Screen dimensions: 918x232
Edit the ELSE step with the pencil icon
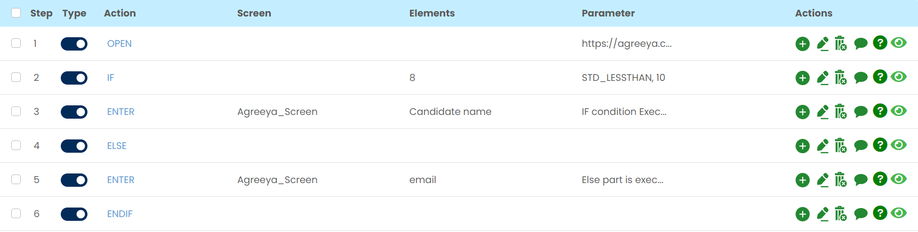pos(823,146)
